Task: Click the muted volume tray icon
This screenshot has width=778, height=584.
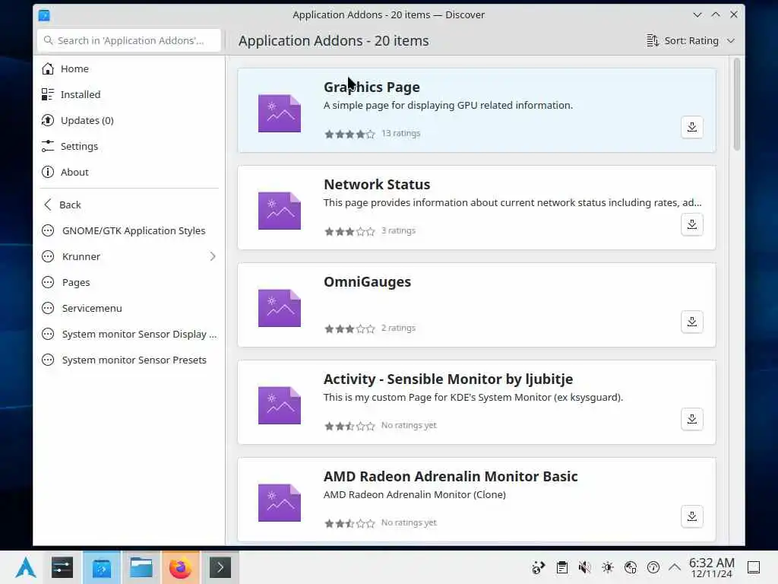Action: [x=584, y=567]
